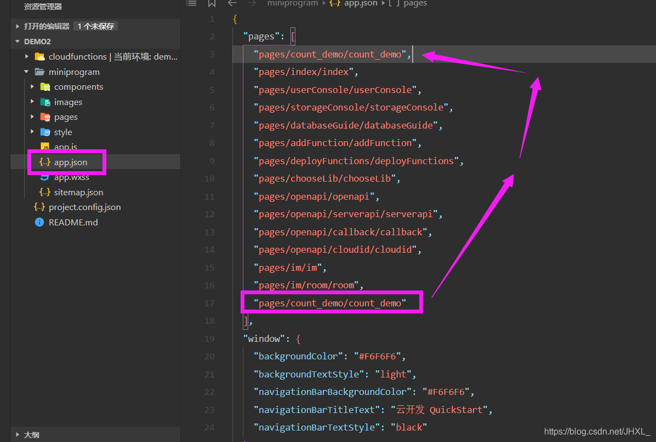Click the app.wxss file icon

click(45, 178)
